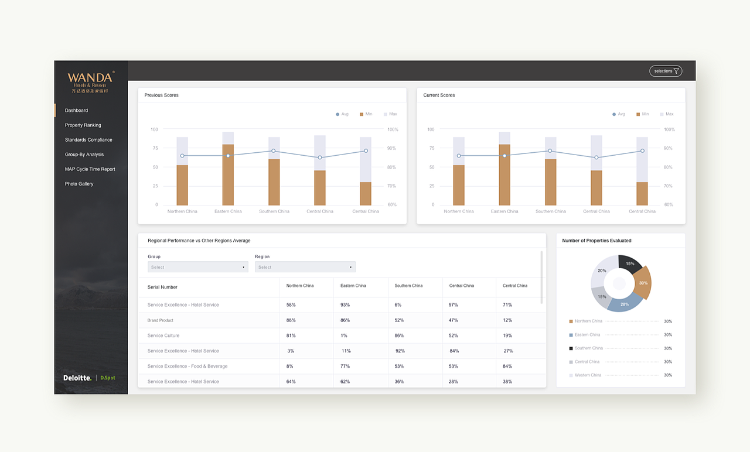Open the Group select dropdown
This screenshot has width=750, height=452.
198,267
